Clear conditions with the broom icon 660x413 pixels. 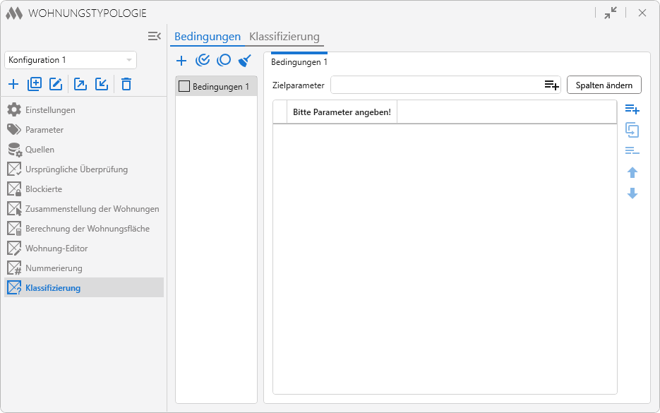245,61
